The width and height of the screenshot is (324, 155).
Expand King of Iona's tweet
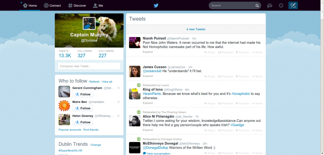[x=148, y=103]
